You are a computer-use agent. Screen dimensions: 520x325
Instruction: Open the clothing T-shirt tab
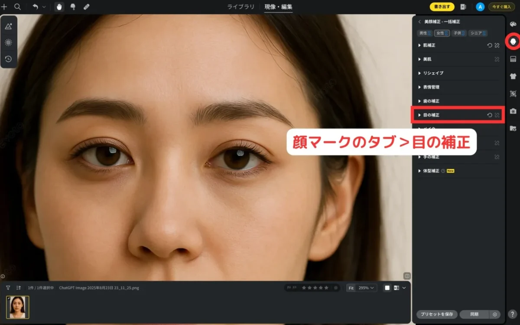513,76
